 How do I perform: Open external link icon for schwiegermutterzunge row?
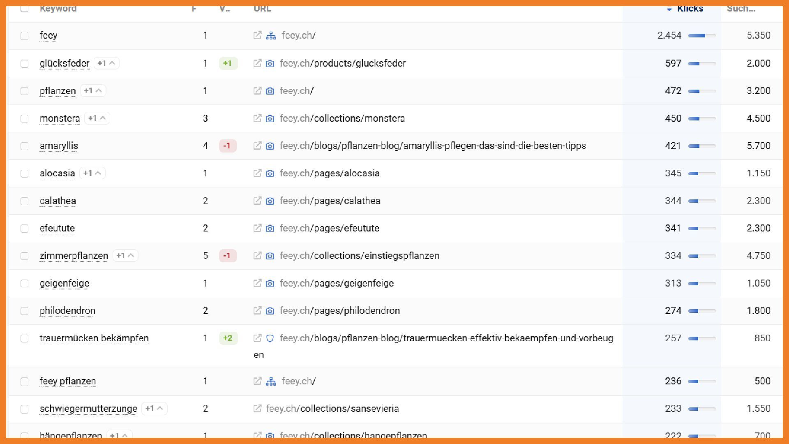[257, 409]
